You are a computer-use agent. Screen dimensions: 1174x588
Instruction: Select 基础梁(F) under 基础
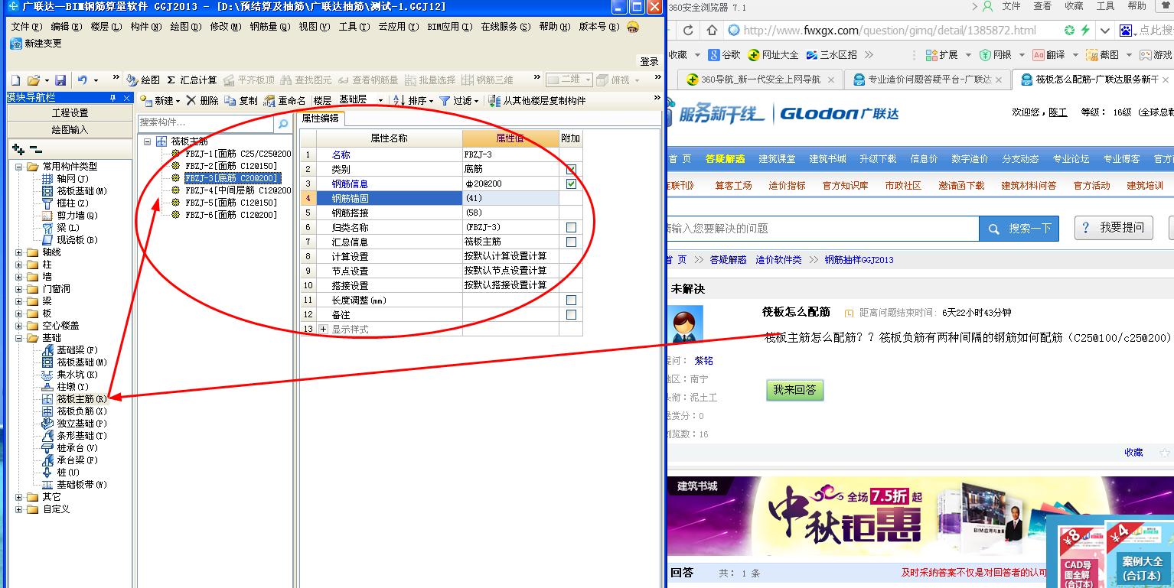coord(70,350)
